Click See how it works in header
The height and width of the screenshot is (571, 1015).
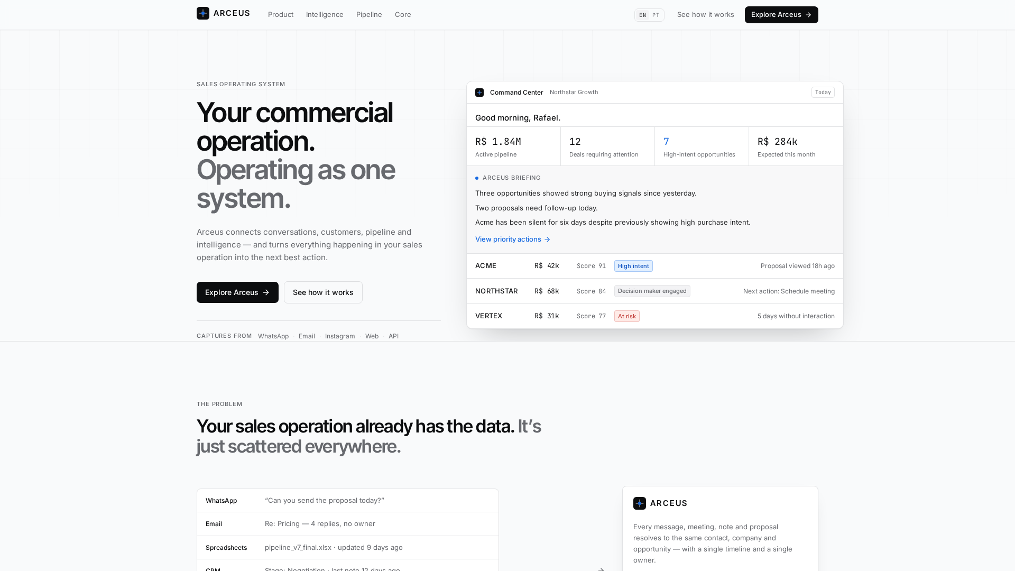(705, 14)
